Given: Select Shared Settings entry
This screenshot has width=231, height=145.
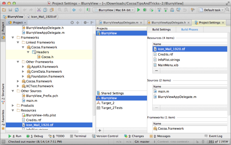Looking at the screenshot, I should tap(122, 93).
